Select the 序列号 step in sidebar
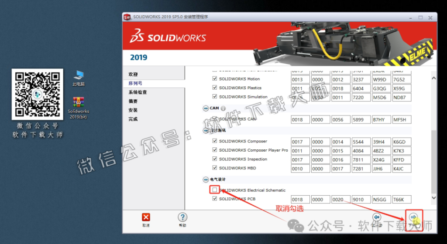 click(x=135, y=83)
